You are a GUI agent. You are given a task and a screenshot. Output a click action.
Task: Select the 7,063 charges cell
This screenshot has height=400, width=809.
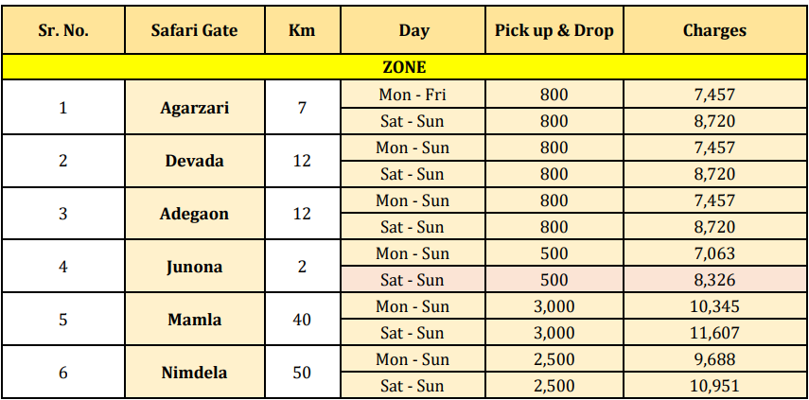714,253
